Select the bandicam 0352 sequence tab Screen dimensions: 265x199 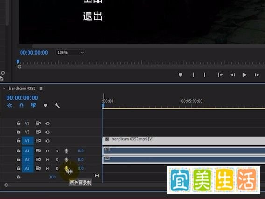click(22, 88)
